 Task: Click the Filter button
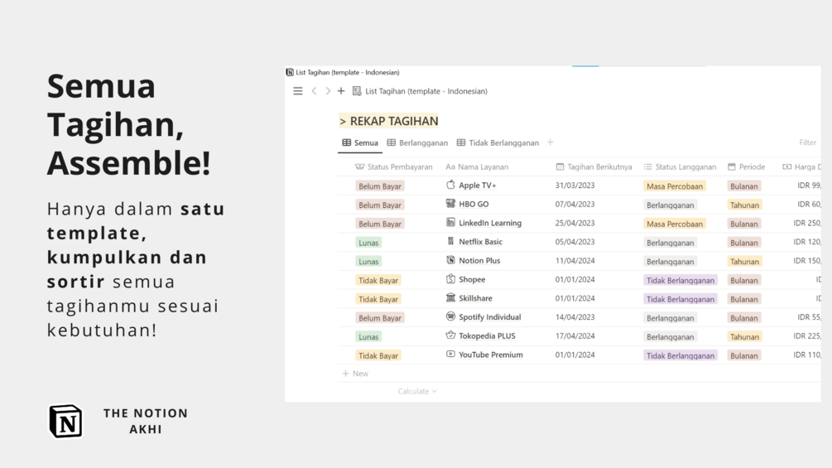coord(808,142)
